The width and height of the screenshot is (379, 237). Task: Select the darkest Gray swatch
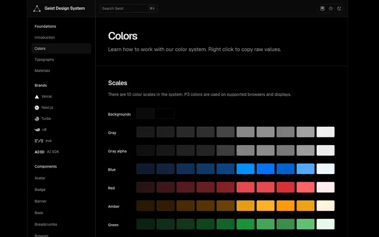(x=146, y=132)
